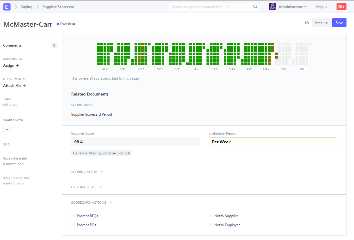Click the print icon
The width and height of the screenshot is (354, 240).
pos(307,23)
